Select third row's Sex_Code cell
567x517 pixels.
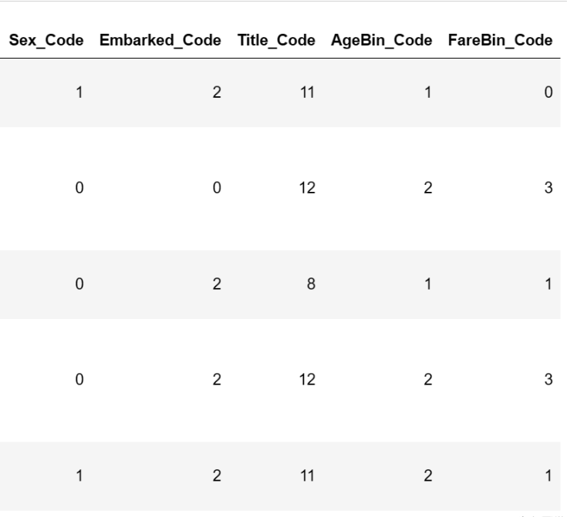[78, 284]
